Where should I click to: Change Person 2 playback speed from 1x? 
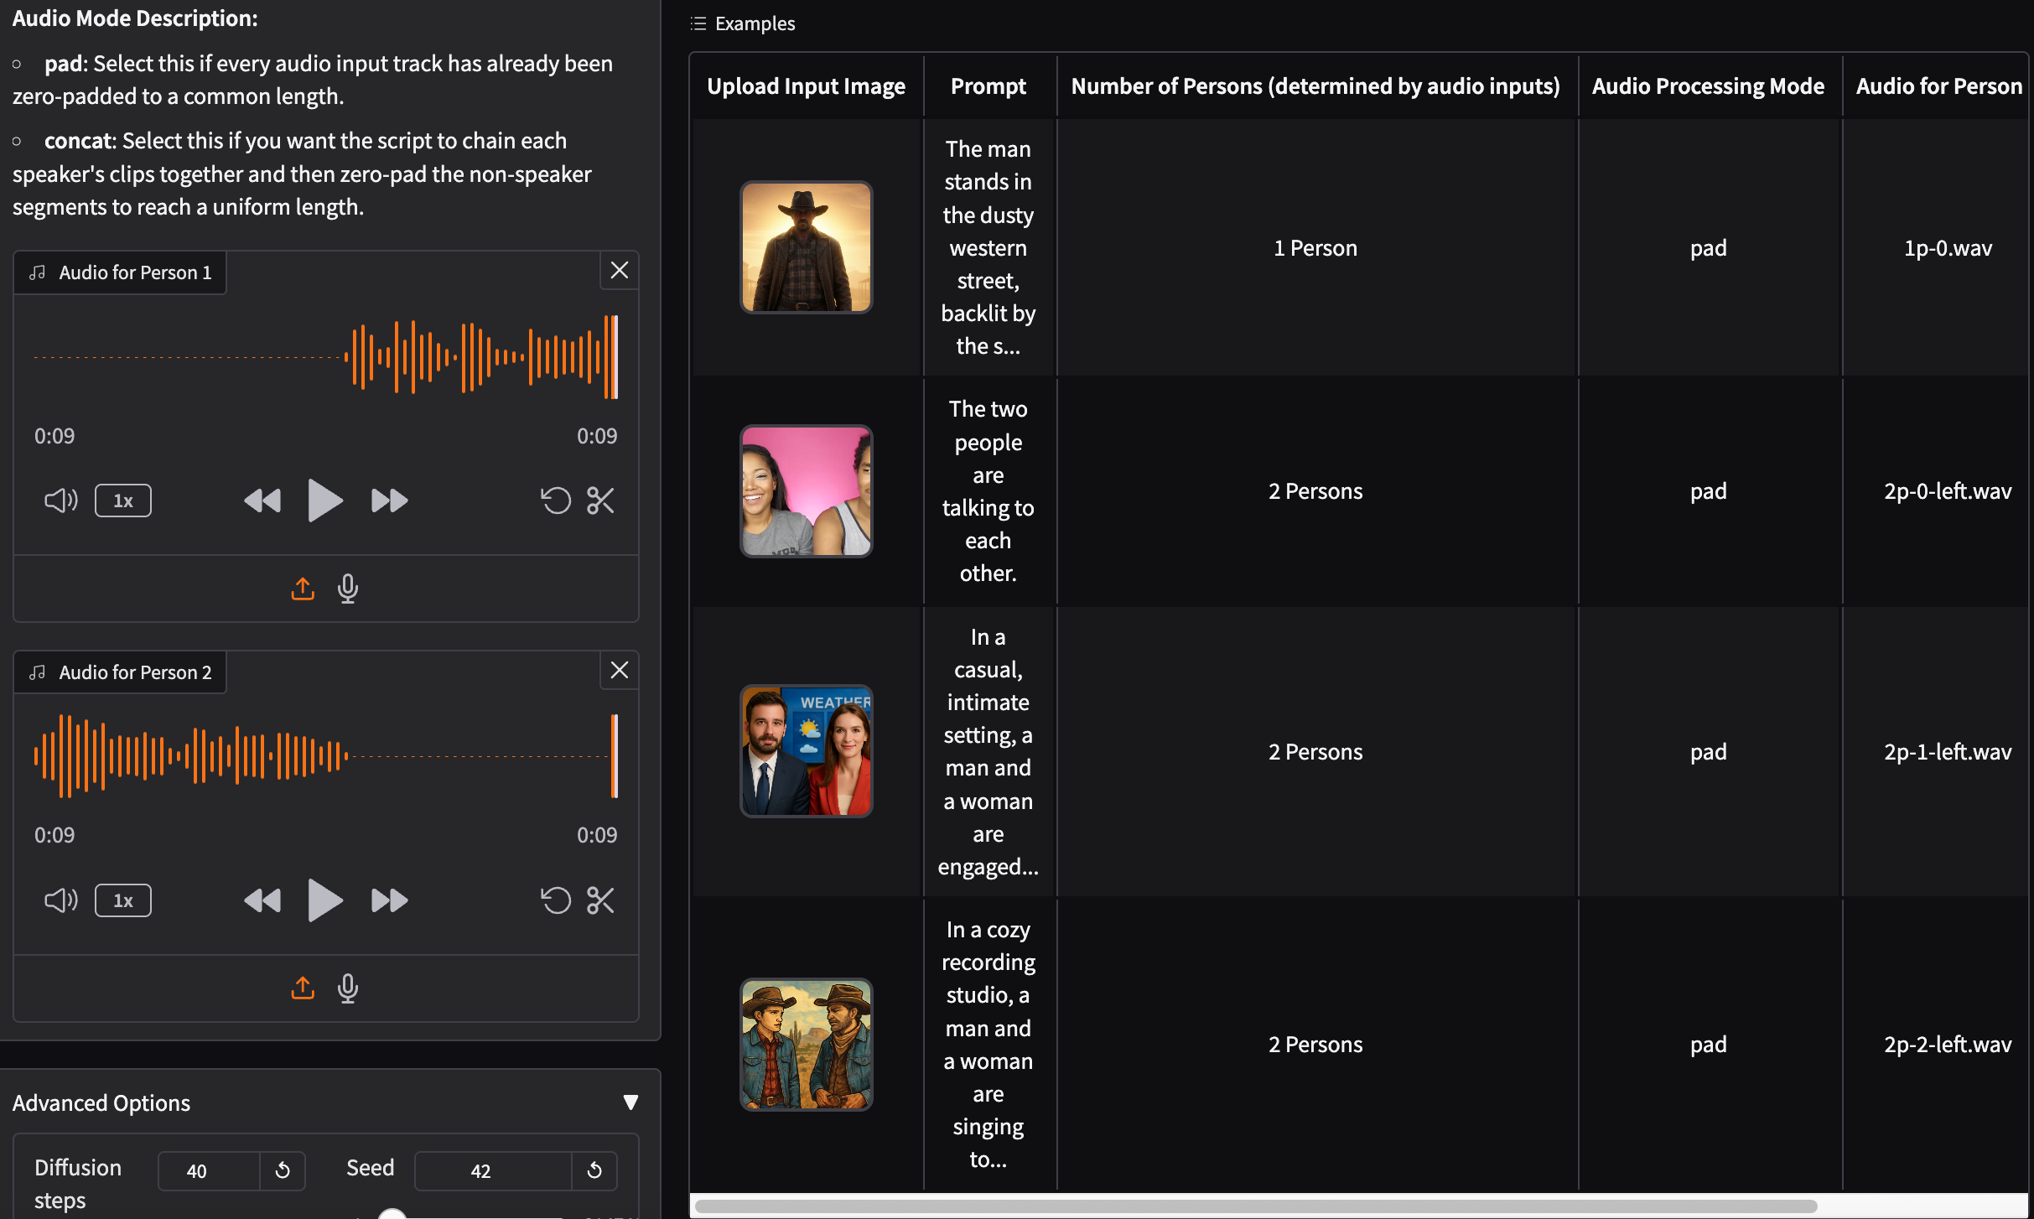tap(123, 900)
